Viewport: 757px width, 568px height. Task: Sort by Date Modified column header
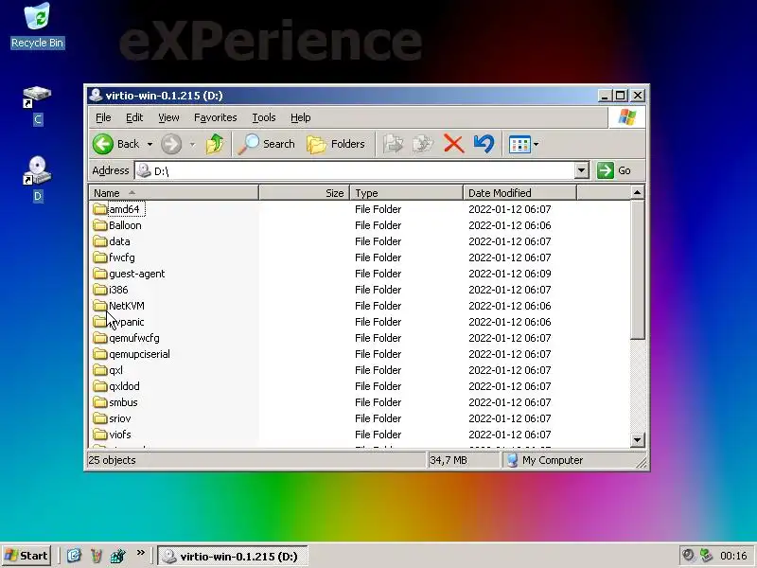tap(519, 193)
